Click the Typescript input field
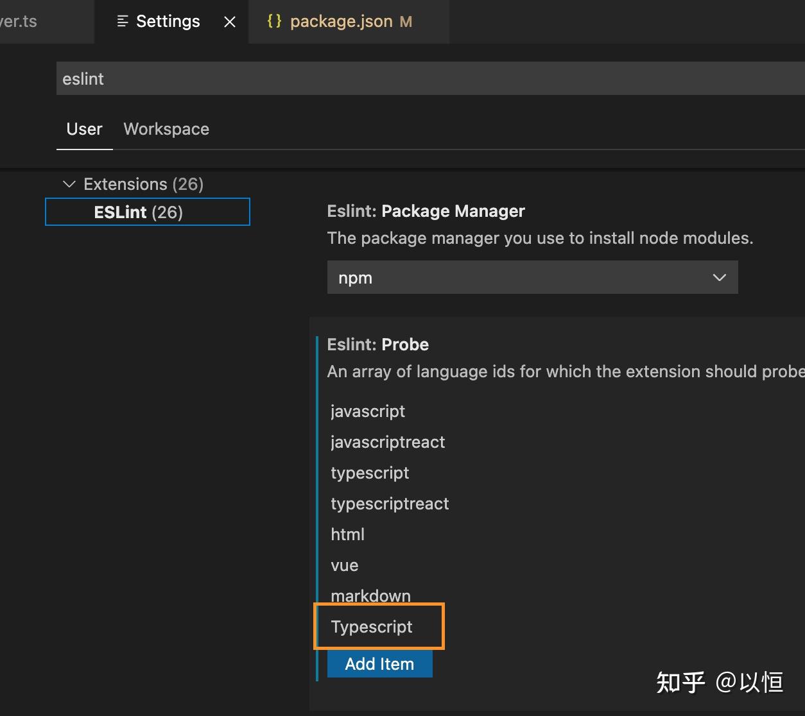Viewport: 805px width, 716px height. pos(379,626)
